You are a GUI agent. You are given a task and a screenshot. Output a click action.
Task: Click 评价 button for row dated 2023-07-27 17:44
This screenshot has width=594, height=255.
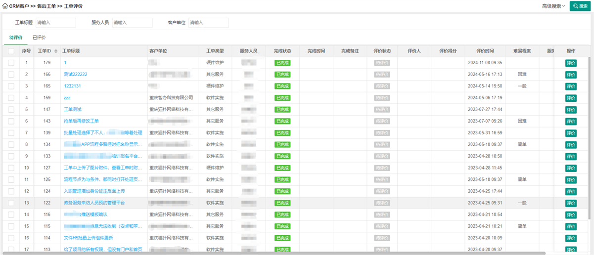click(x=571, y=110)
